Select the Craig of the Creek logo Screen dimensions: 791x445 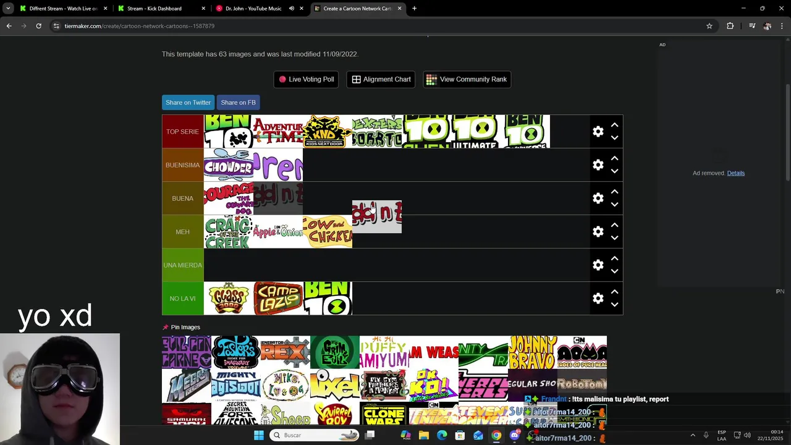pyautogui.click(x=229, y=232)
